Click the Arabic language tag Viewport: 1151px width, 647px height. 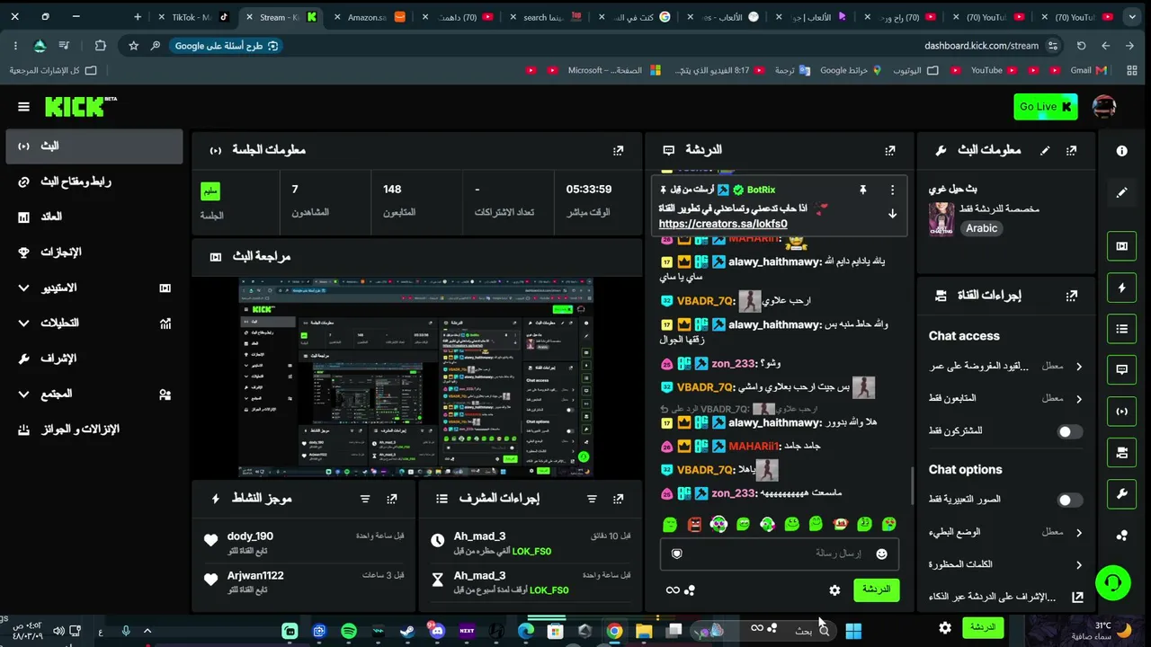981,229
